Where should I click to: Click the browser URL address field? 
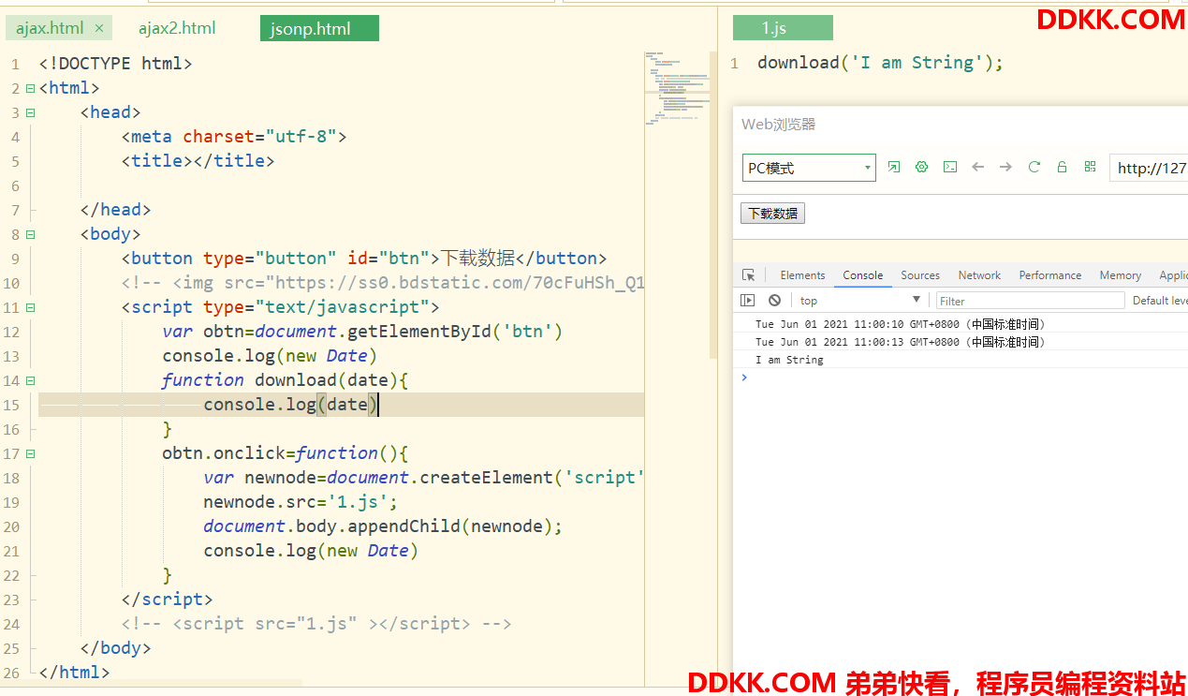coord(1149,168)
